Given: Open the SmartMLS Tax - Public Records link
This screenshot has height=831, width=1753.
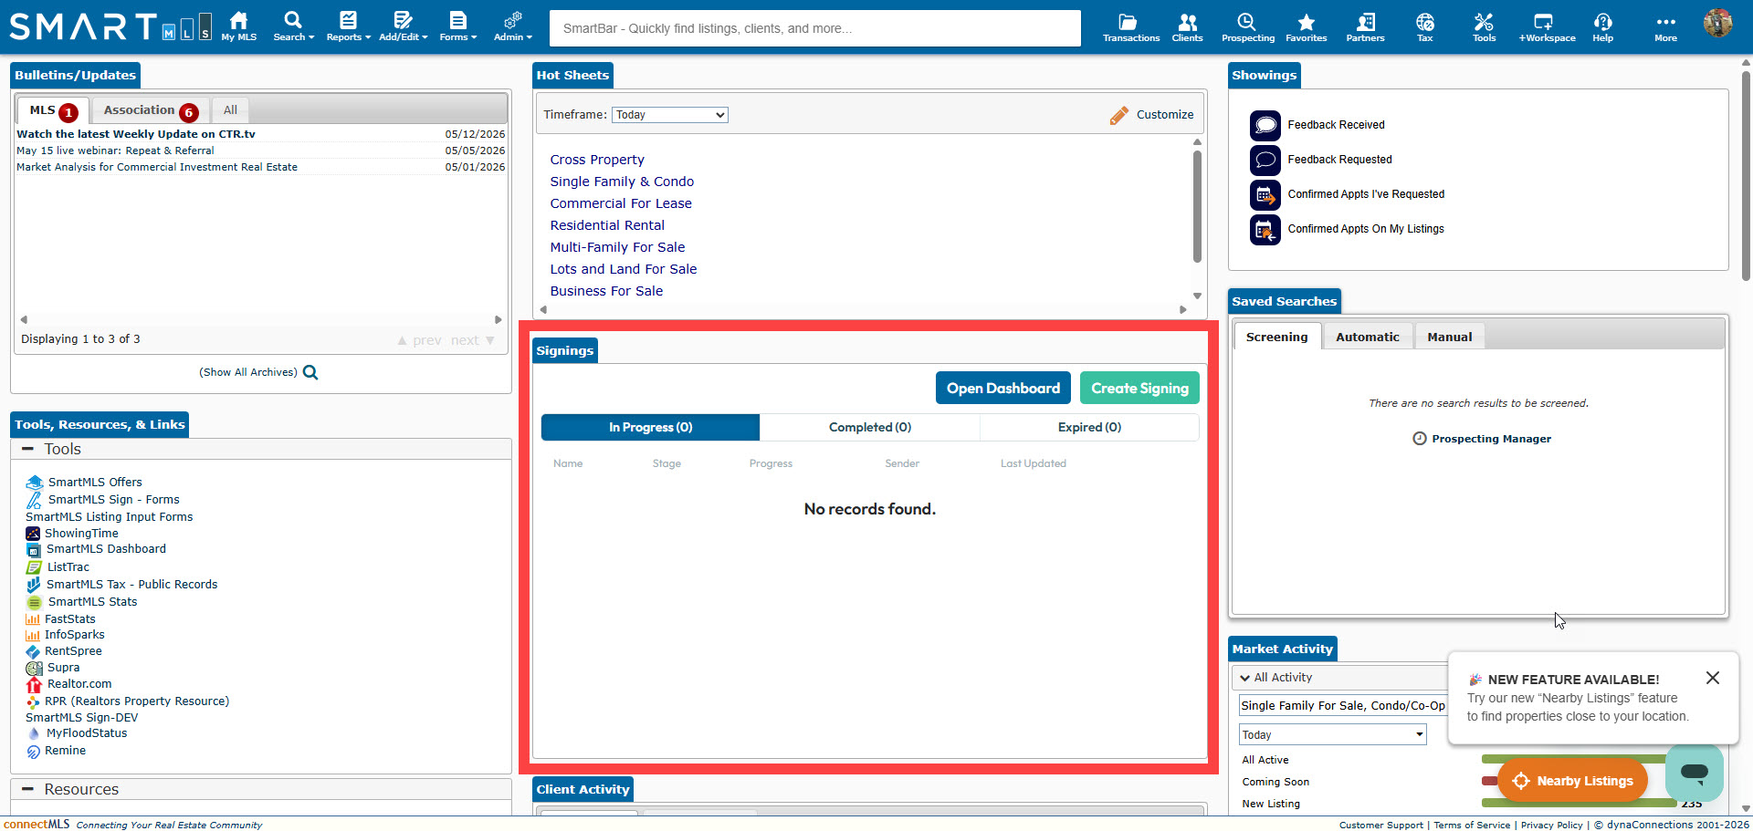Looking at the screenshot, I should 132,585.
